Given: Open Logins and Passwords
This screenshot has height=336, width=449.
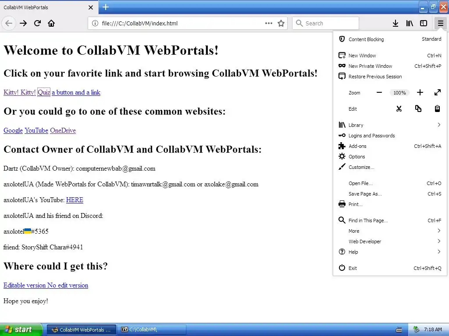Looking at the screenshot, I should pos(390,136).
